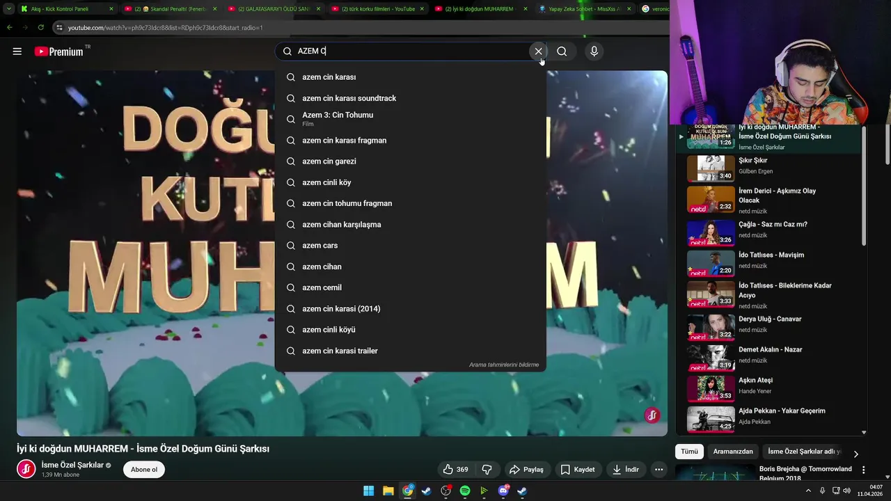Select the Tümü filter chip
The width and height of the screenshot is (891, 501).
pyautogui.click(x=689, y=452)
